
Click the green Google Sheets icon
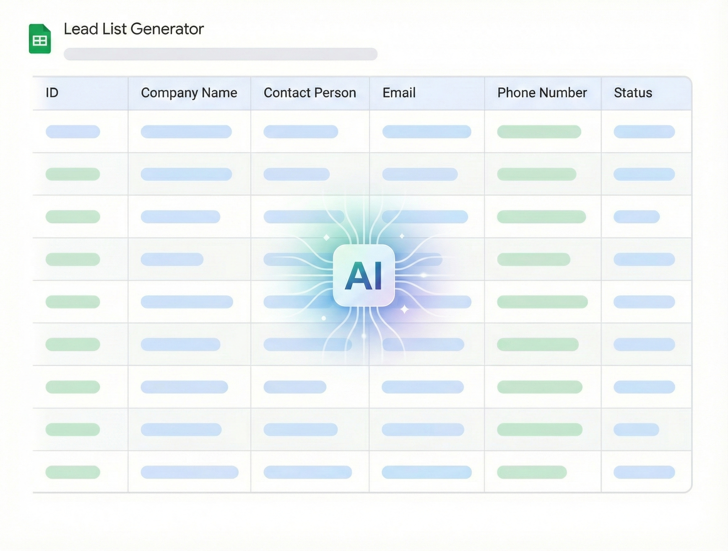pos(40,38)
